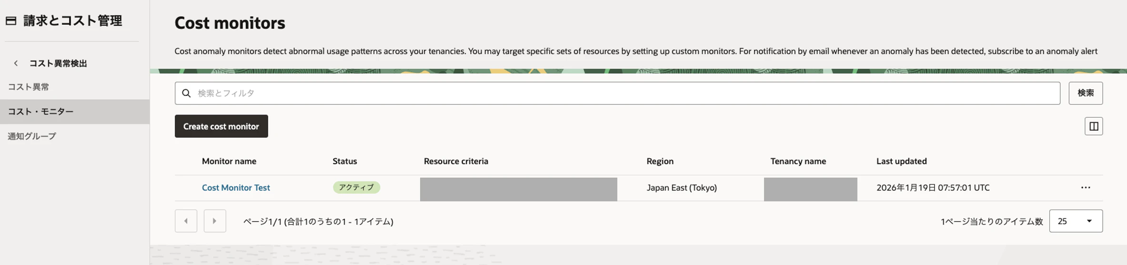Go to the next page arrow

point(214,221)
